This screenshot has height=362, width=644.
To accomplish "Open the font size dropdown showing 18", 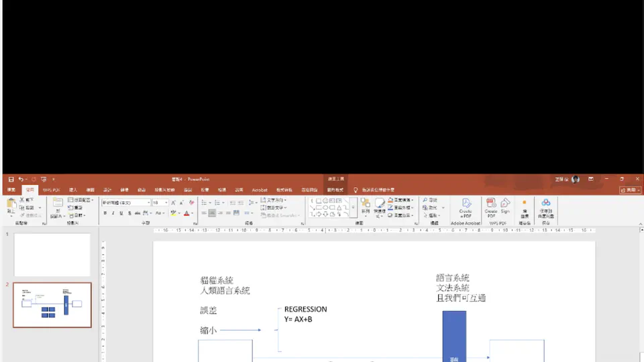I will tap(166, 202).
